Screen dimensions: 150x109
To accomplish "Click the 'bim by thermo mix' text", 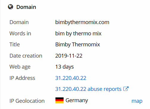I will coord(78,34).
